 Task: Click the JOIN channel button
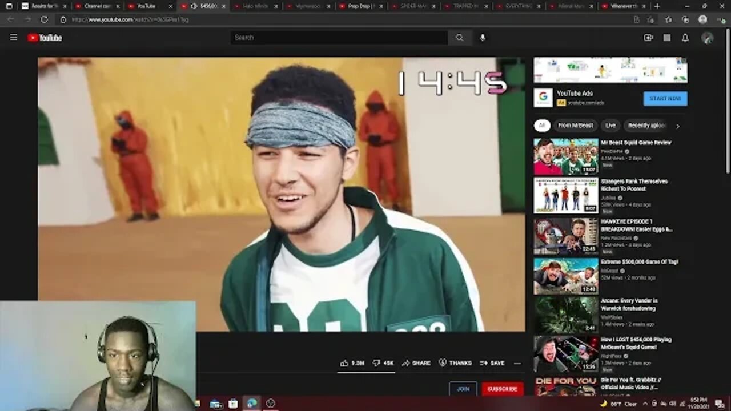463,389
